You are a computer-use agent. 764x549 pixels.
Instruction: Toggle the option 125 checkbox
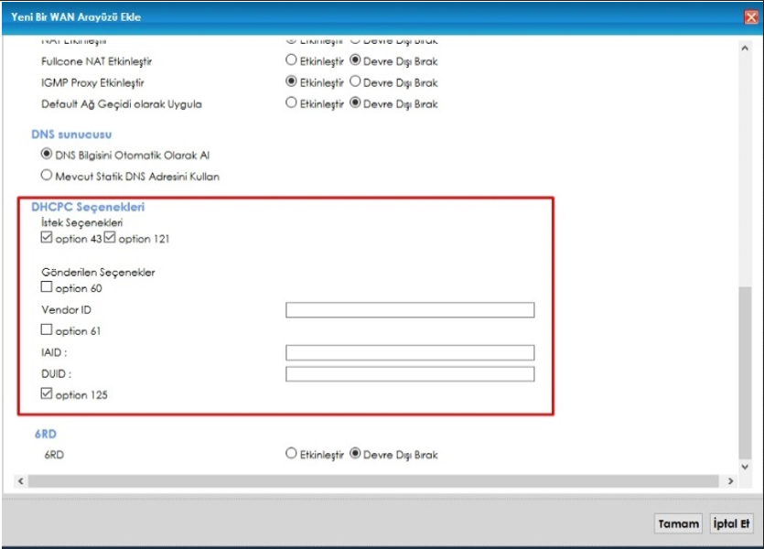47,393
